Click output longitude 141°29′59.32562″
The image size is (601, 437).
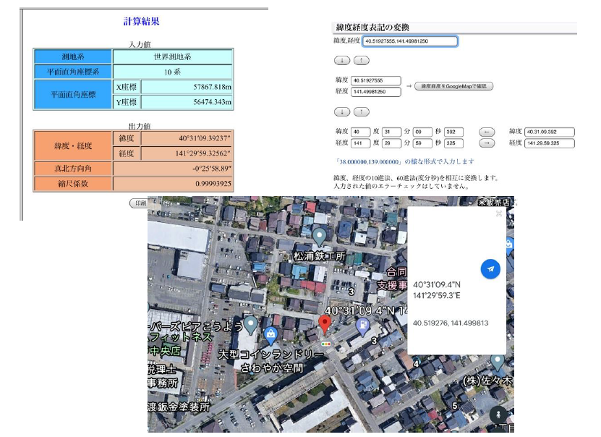(x=187, y=153)
